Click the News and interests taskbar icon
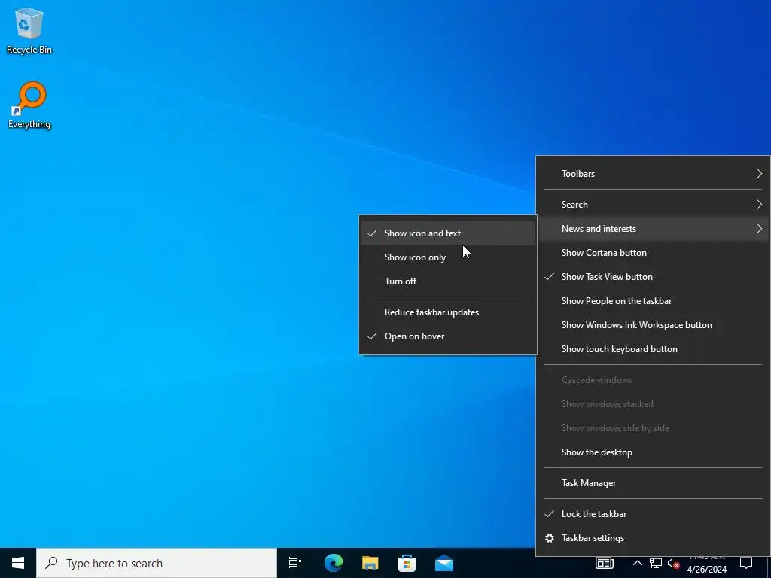 tap(605, 563)
